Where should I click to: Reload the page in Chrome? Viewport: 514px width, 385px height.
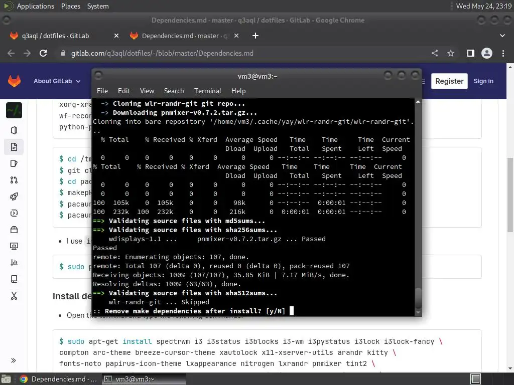tap(43, 53)
